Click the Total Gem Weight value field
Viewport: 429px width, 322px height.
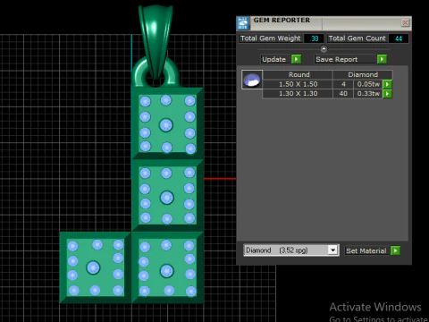314,38
